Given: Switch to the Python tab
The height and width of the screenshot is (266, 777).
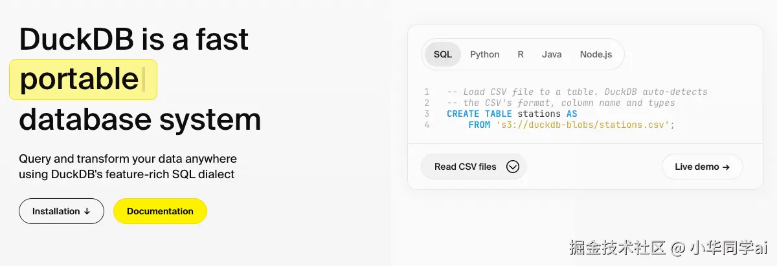Looking at the screenshot, I should point(484,54).
